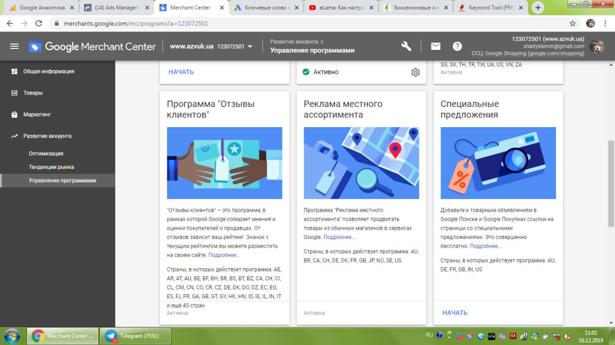
Task: Select Товары in sidebar
Action: click(33, 93)
